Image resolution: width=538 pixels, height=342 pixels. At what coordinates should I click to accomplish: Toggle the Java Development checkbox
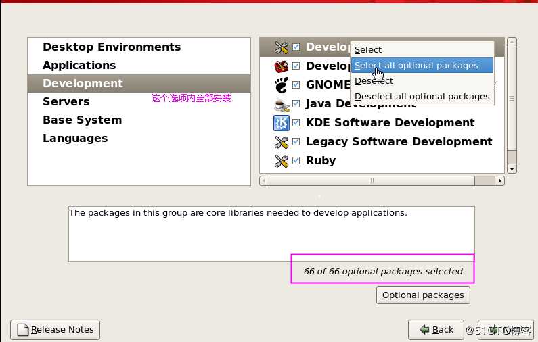tap(296, 103)
